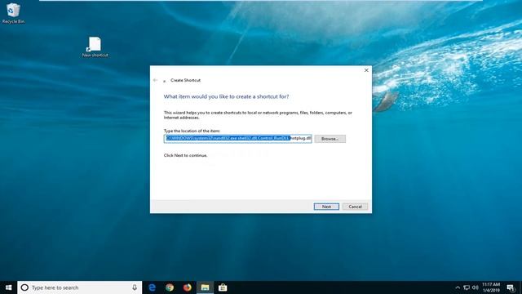Click the heading 'What item would you like'

point(226,96)
